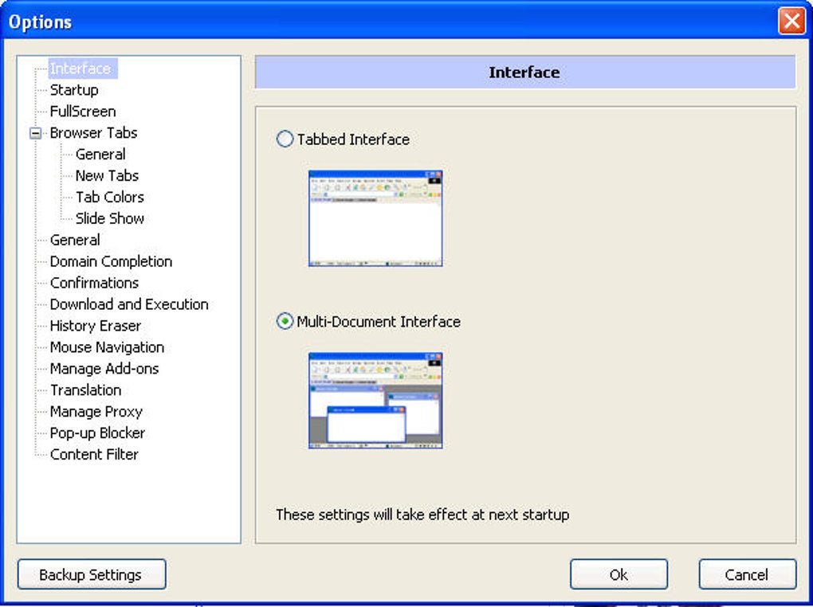Click the Multi-Document Interface preview thumbnail
This screenshot has width=813, height=607.
pos(375,401)
